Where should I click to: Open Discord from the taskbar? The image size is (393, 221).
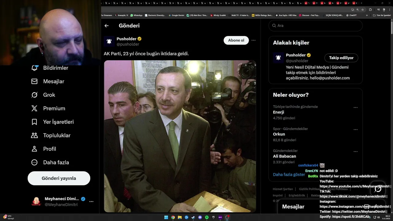[x=200, y=217]
